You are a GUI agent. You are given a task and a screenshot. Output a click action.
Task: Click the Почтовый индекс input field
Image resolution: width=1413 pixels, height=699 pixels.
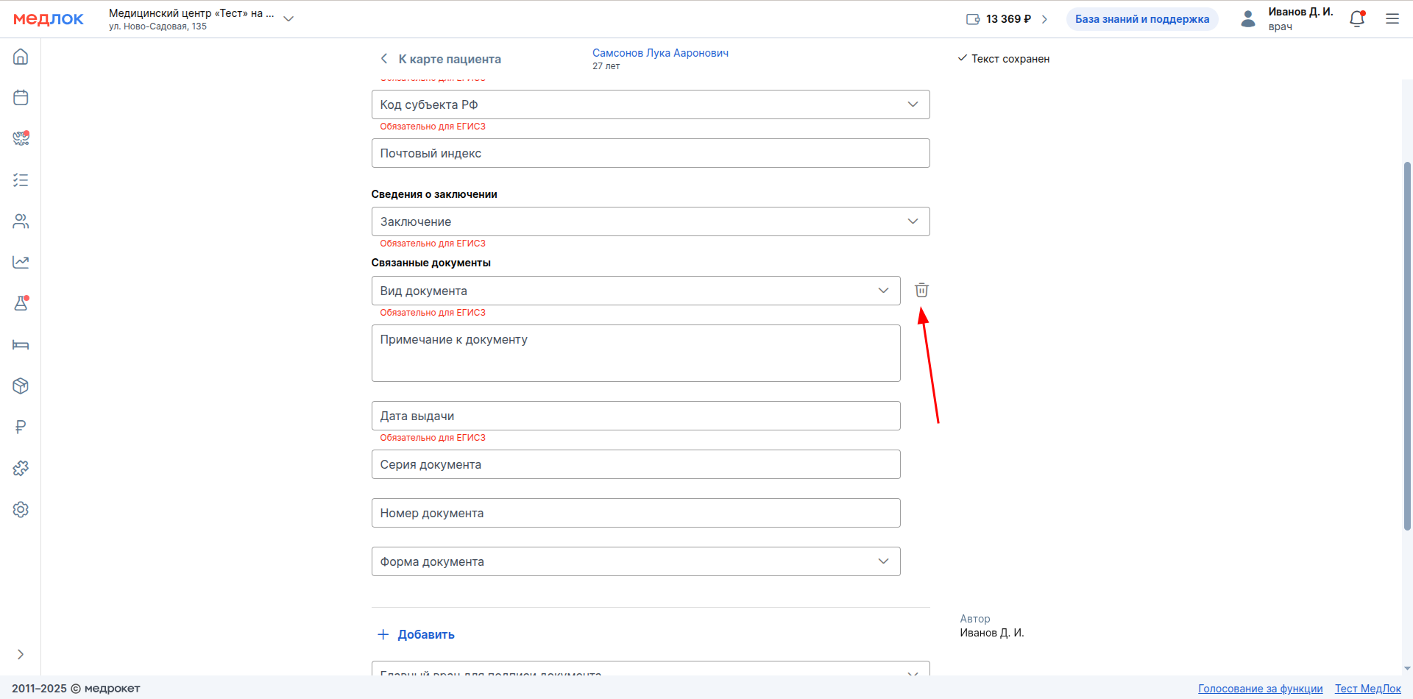tap(650, 153)
